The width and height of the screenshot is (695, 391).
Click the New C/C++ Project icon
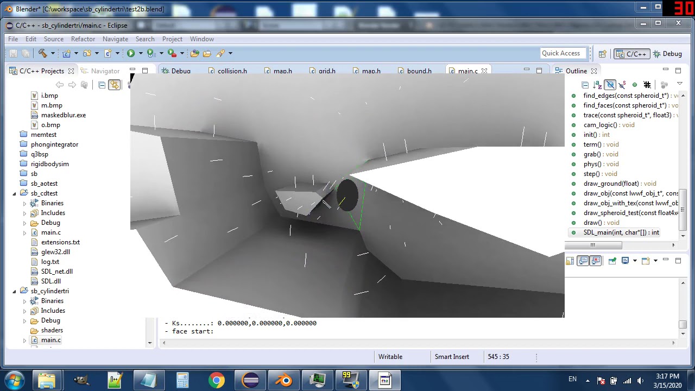click(x=66, y=53)
